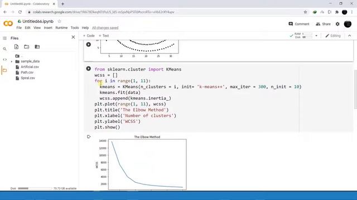Open the table of contents sidebar icon
Image resolution: width=357 pixels, height=200 pixels.
tap(4, 38)
